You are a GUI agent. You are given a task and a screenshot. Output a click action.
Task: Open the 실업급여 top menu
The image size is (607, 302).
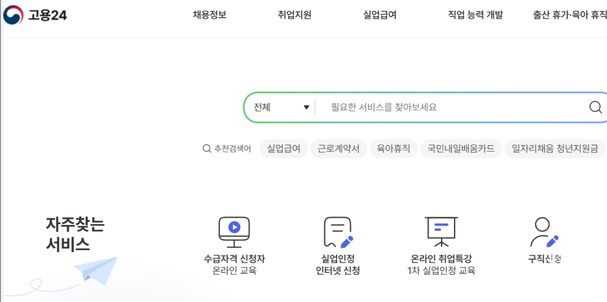pos(380,16)
